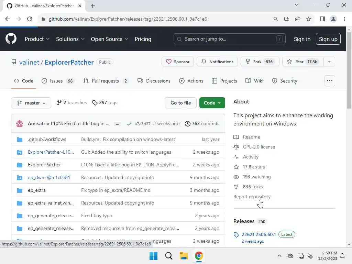Open the green Code dropdown button

pos(212,103)
